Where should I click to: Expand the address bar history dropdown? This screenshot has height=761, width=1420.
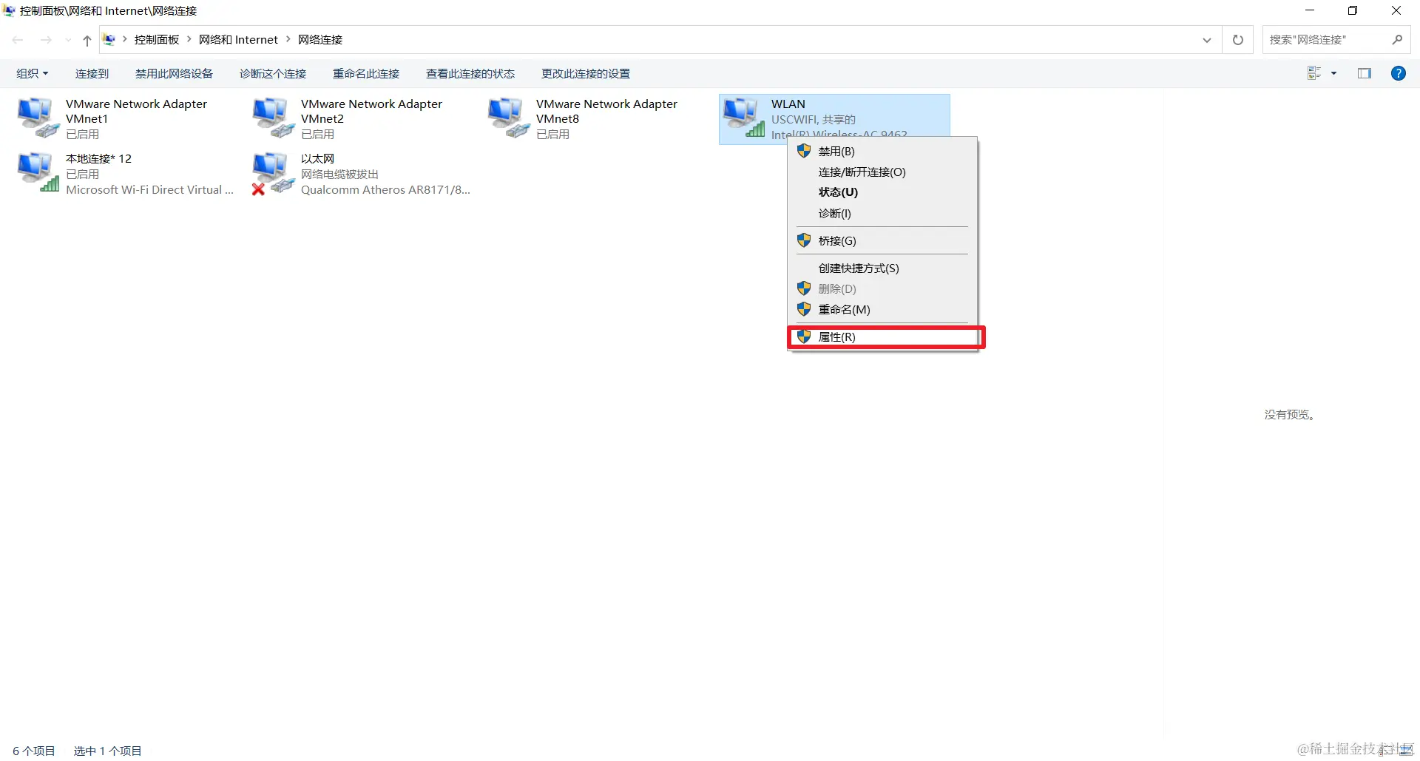click(1207, 40)
